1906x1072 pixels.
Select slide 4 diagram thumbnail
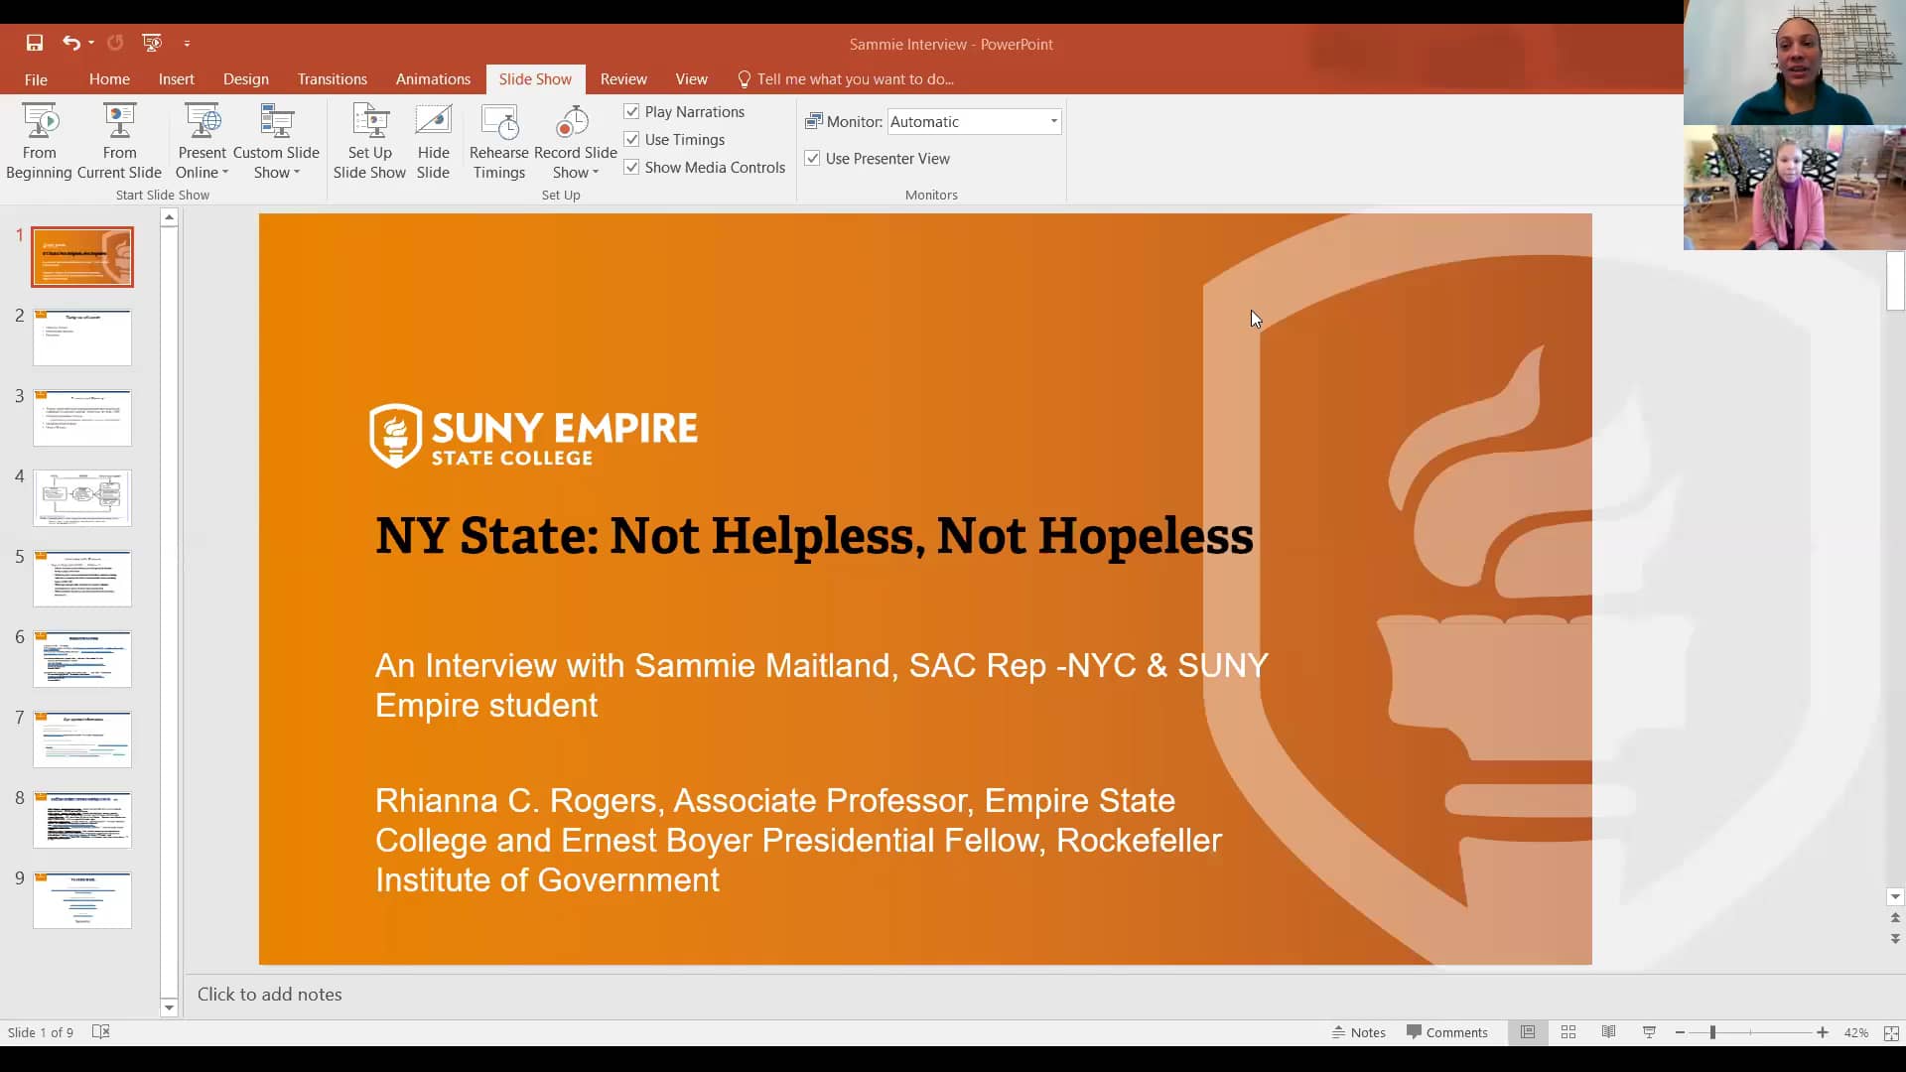pos(82,498)
